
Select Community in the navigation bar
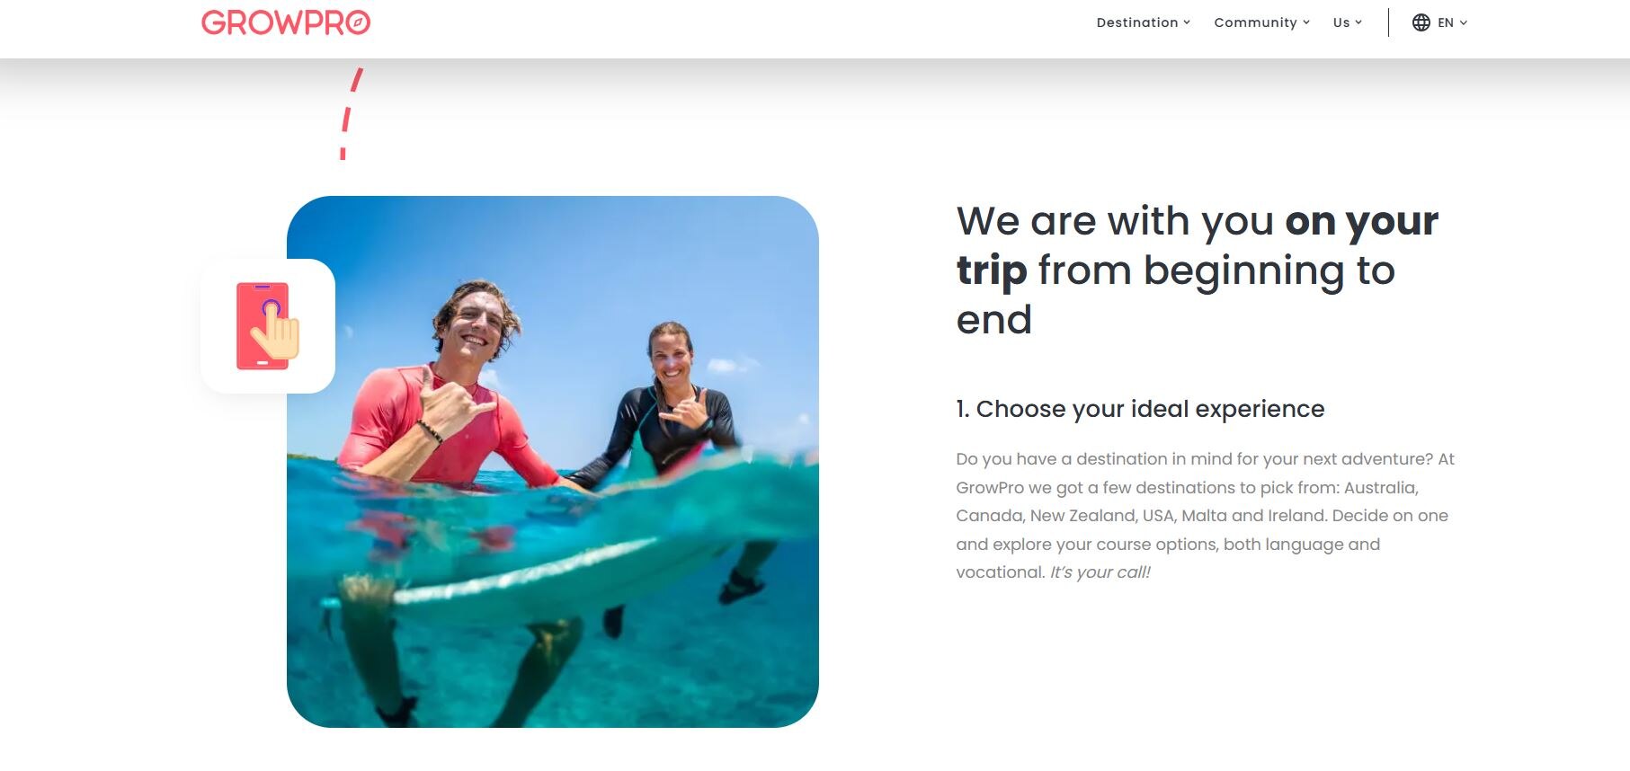tap(1255, 22)
